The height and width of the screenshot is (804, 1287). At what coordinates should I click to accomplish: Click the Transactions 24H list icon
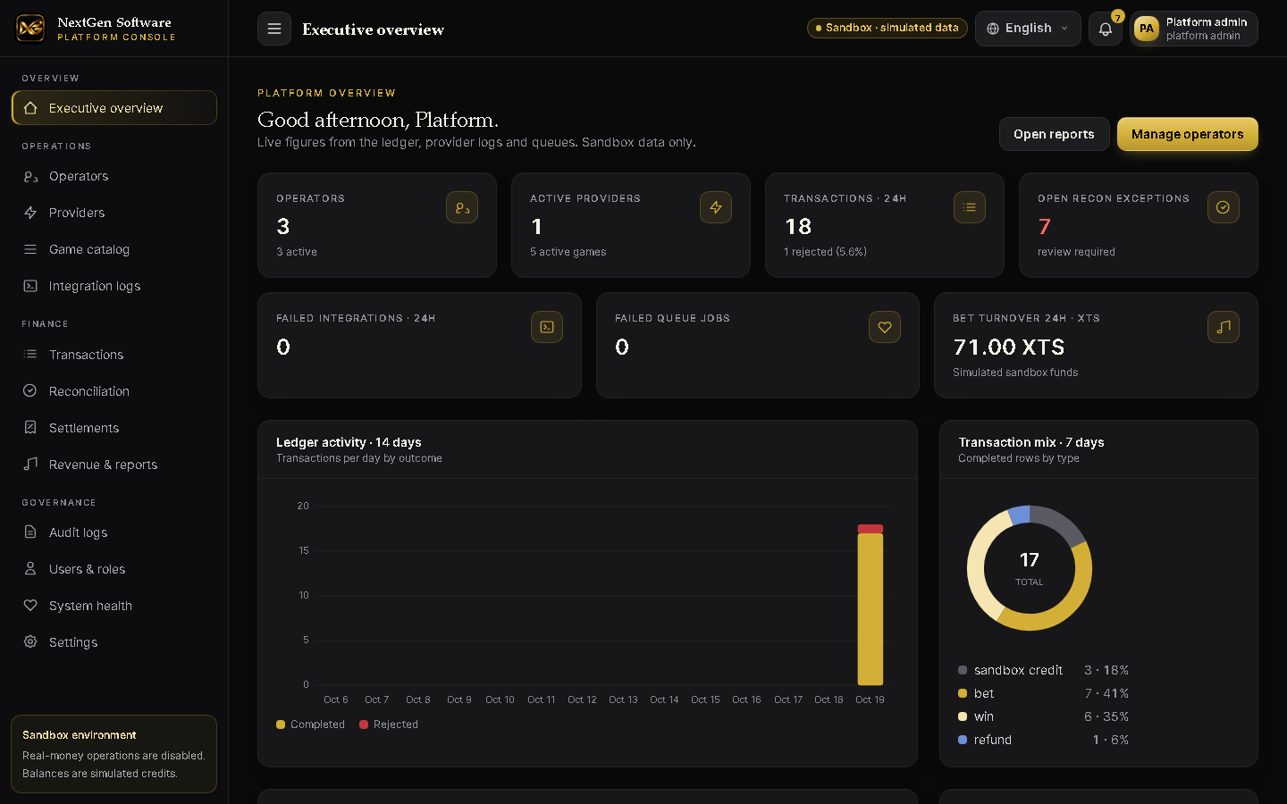(x=970, y=207)
